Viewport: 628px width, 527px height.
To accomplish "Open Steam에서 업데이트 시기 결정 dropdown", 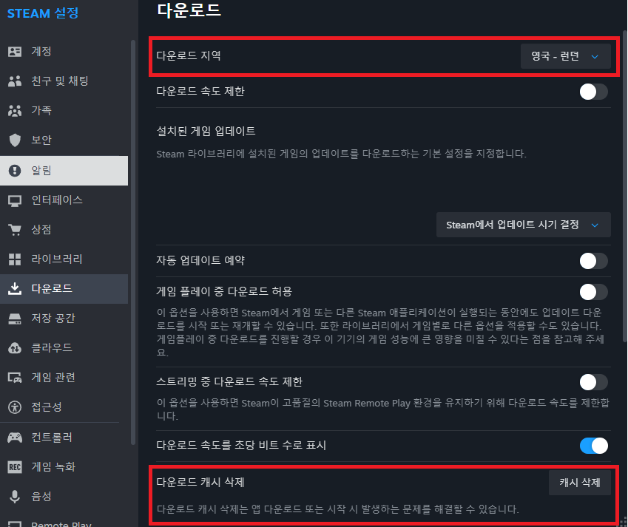I will pyautogui.click(x=524, y=225).
